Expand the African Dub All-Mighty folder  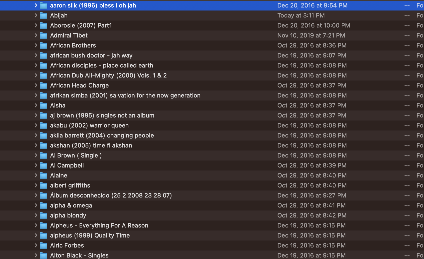coord(36,75)
